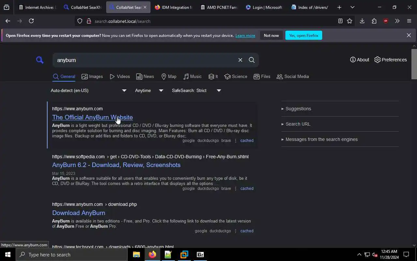Dismiss the Firefox notification bar
This screenshot has width=417, height=261.
coord(409,35)
